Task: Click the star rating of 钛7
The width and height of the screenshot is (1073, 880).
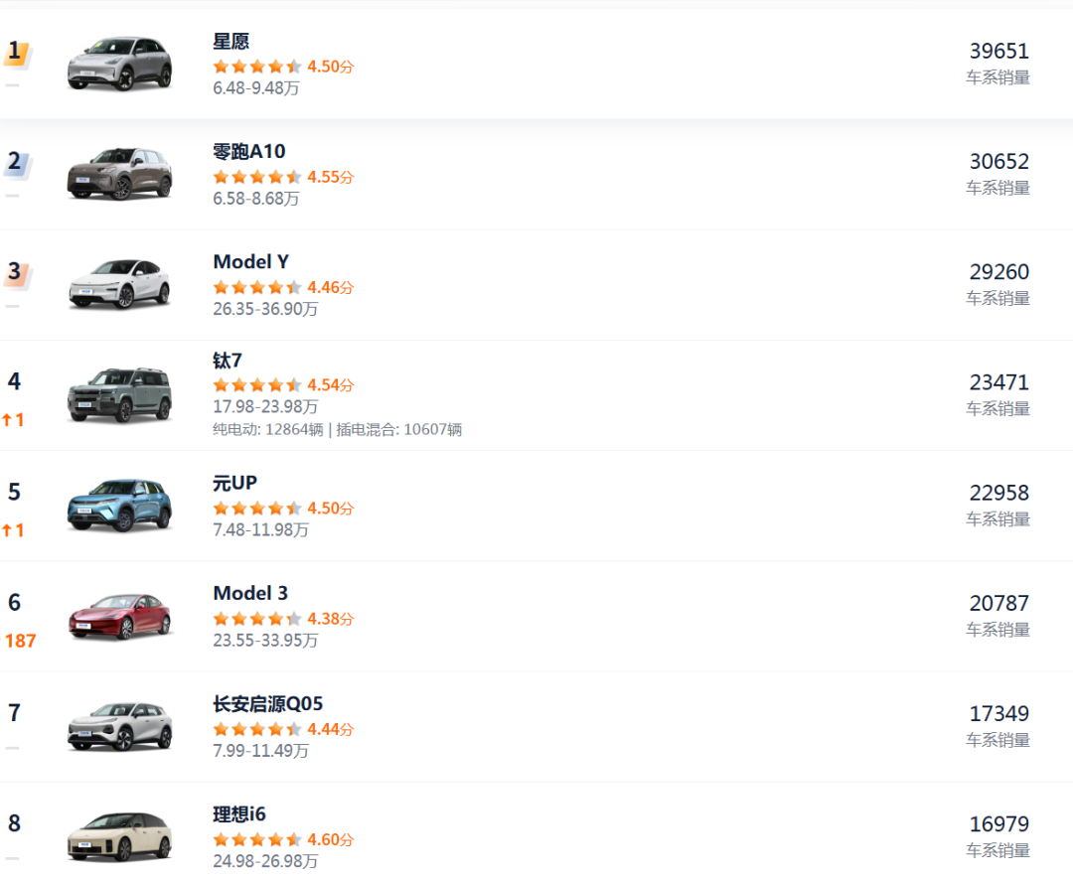Action: tap(257, 385)
